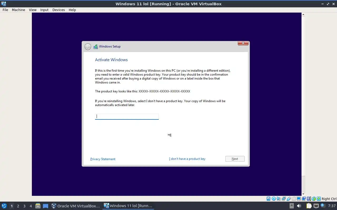The image size is (337, 210).
Task: Click the shared folders status icon
Action: coord(294,199)
